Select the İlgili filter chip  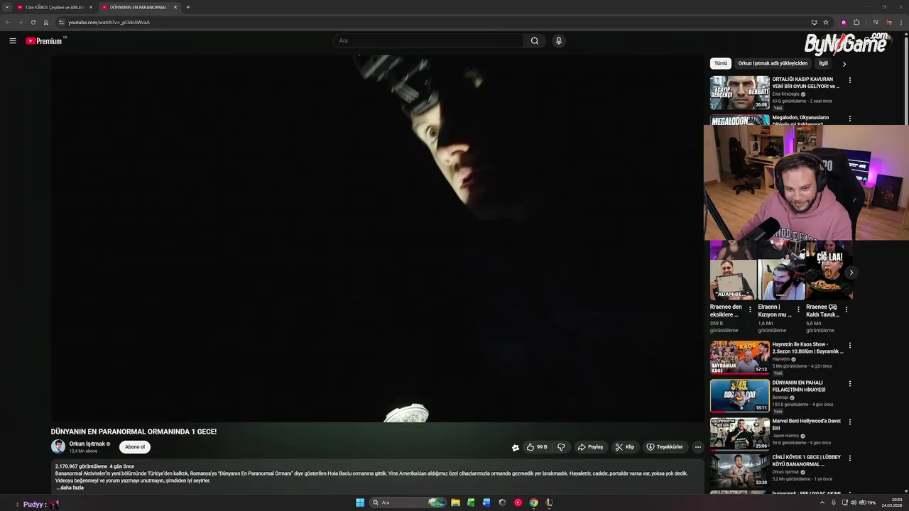823,63
